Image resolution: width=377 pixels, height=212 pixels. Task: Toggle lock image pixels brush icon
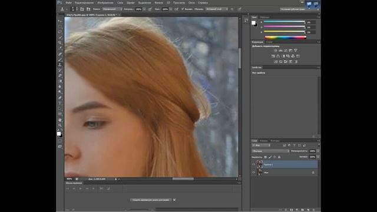click(270, 157)
